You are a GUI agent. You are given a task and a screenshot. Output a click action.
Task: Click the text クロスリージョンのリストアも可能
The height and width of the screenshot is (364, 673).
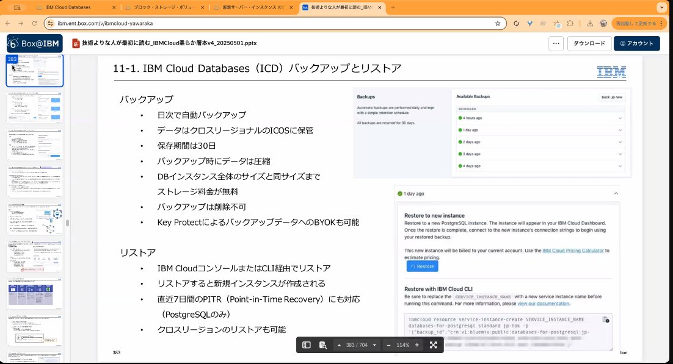point(222,330)
